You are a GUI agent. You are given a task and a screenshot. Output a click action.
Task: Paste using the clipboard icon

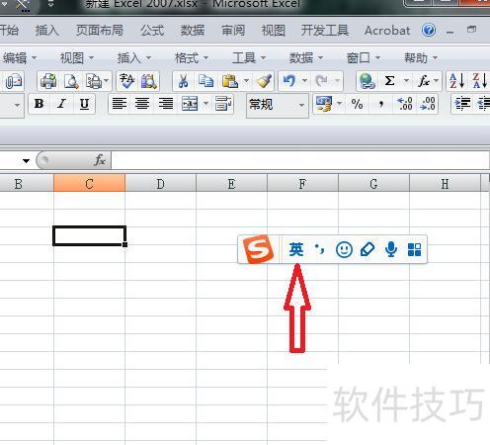[230, 81]
